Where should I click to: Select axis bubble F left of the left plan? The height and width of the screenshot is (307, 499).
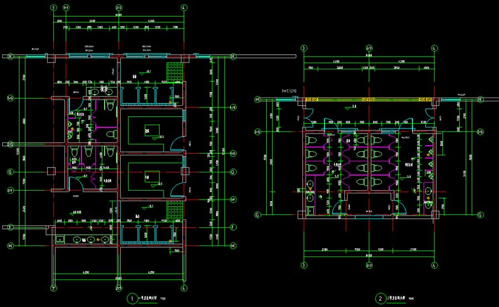pos(10,227)
